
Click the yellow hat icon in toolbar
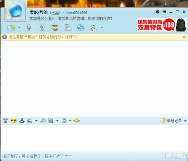tap(76, 120)
